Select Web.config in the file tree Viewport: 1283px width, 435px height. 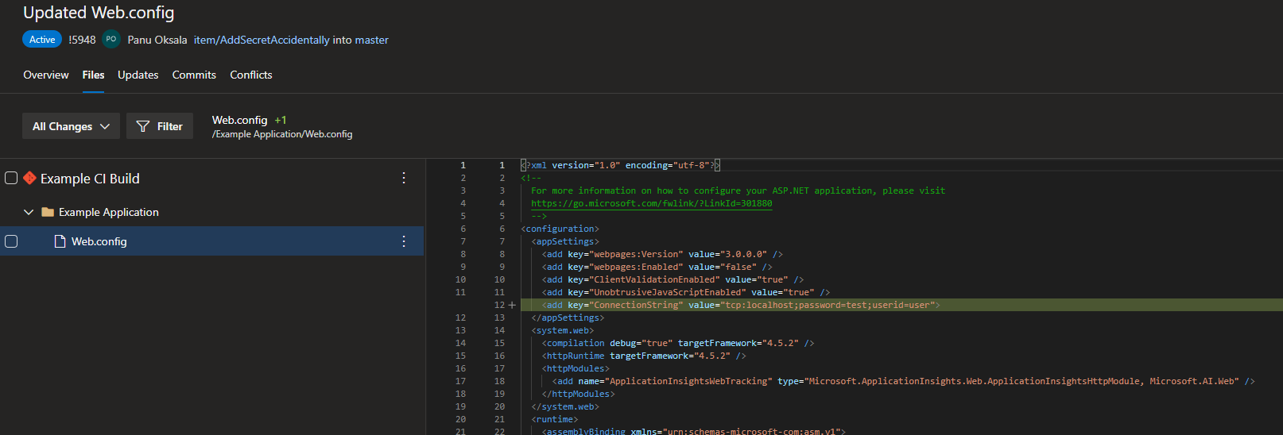coord(212,241)
